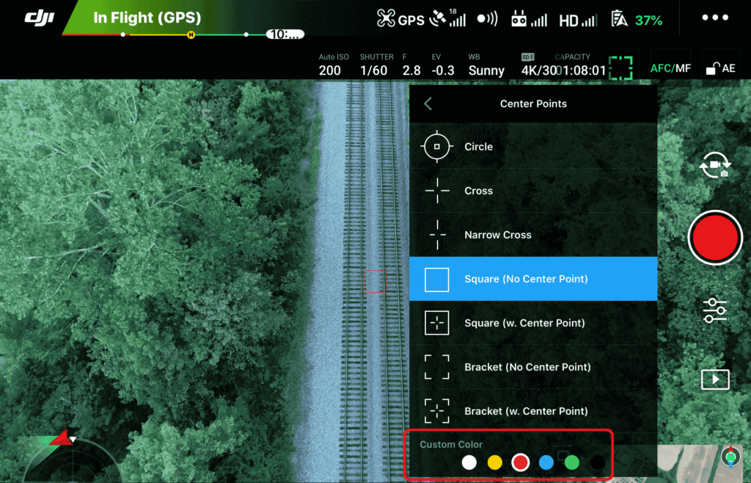
Task: Open flight mode settings via drone GPS icon
Action: click(400, 19)
